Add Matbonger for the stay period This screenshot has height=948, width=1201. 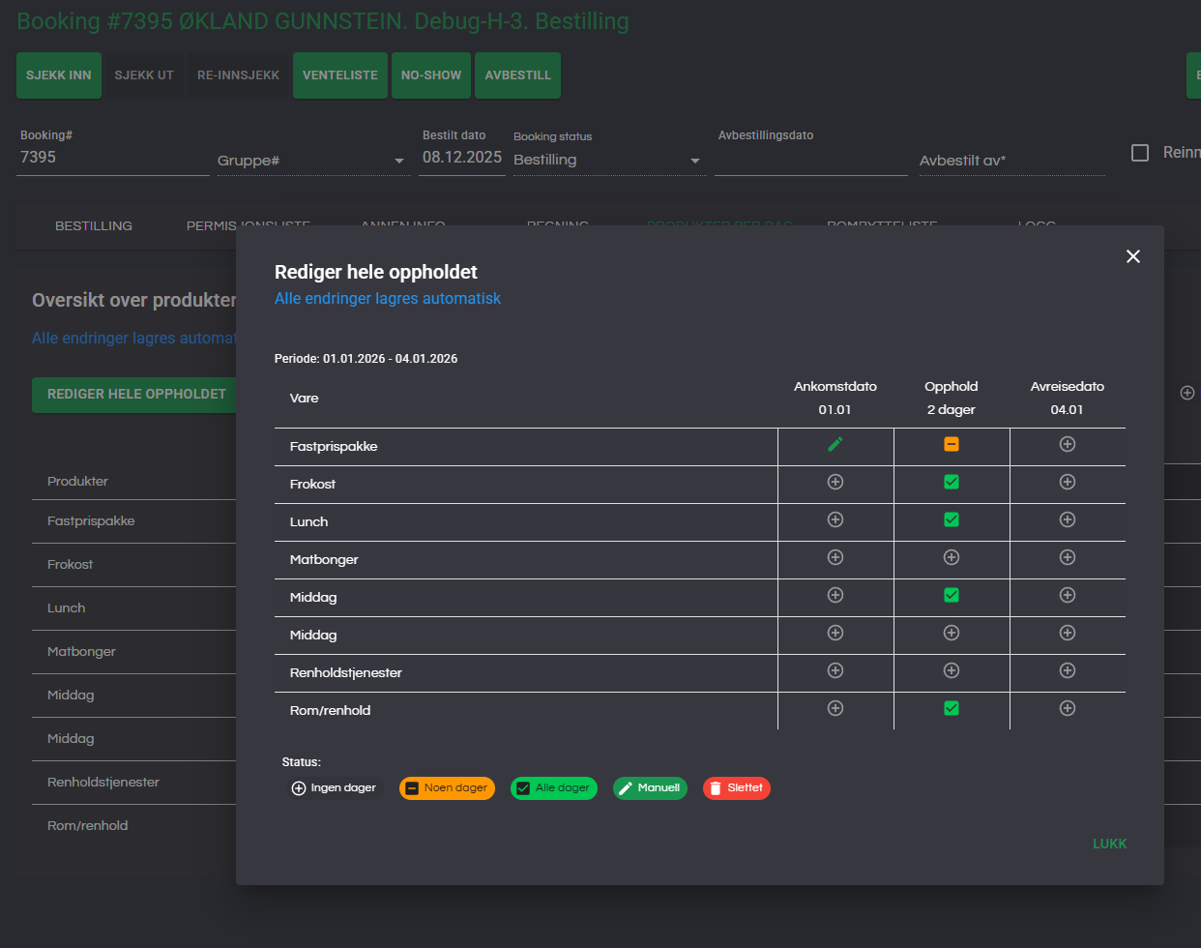952,557
